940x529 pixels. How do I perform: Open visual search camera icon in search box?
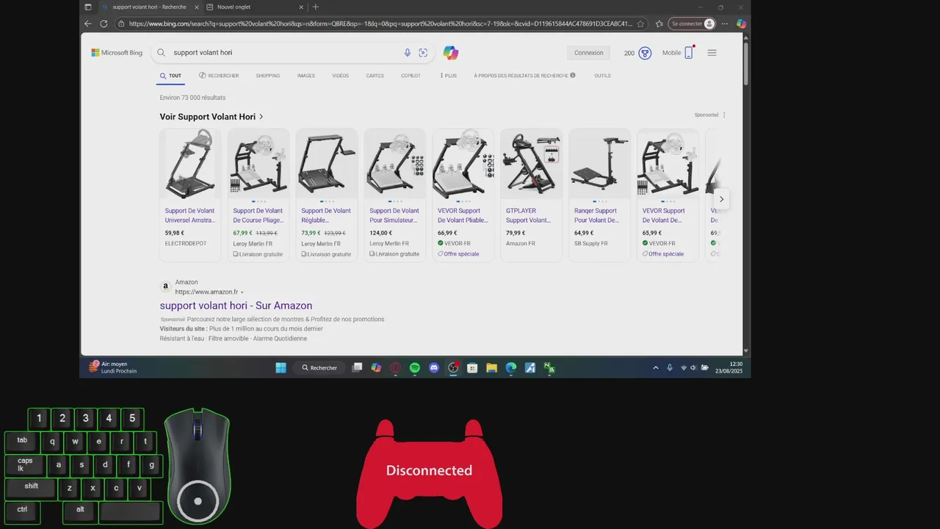click(423, 53)
